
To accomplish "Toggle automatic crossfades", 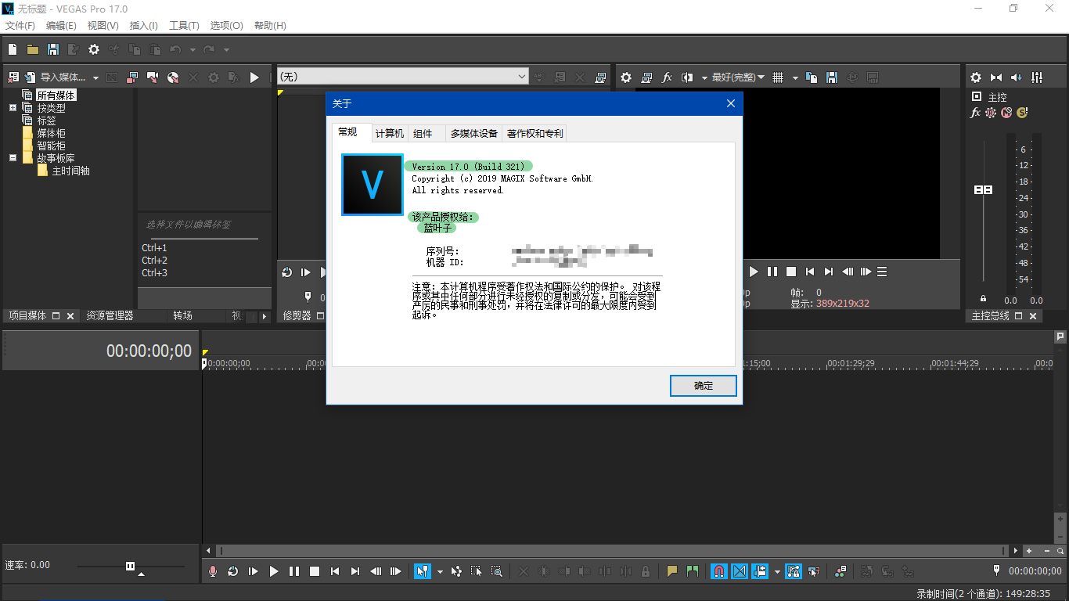I will click(x=740, y=571).
